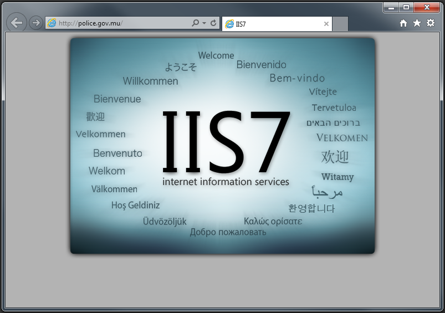The width and height of the screenshot is (445, 313).
Task: Click the simplified Chinese '欢迎' greeting
Action: [335, 157]
